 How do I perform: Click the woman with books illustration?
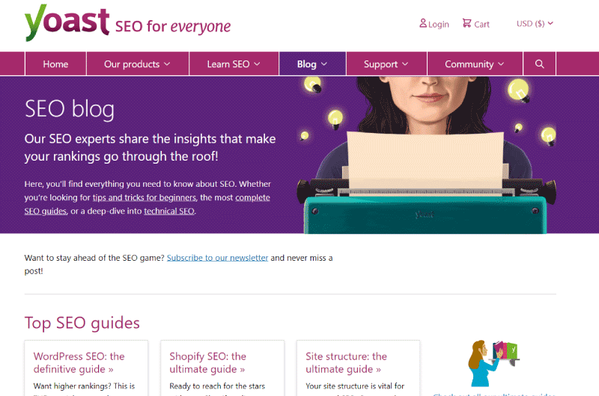(494, 363)
